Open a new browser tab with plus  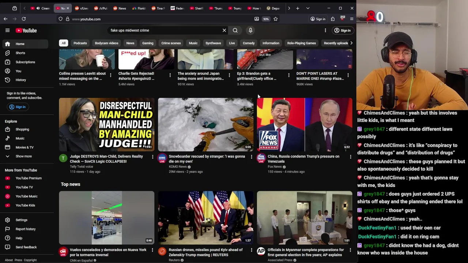pyautogui.click(x=298, y=8)
